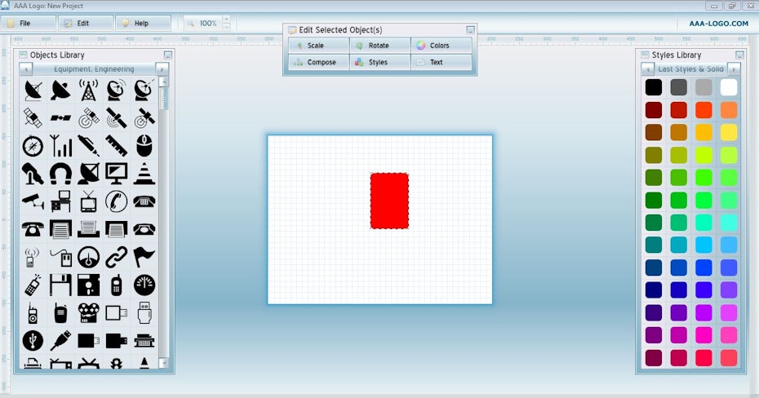
Task: Choose the ruler object icon
Action: click(x=116, y=146)
